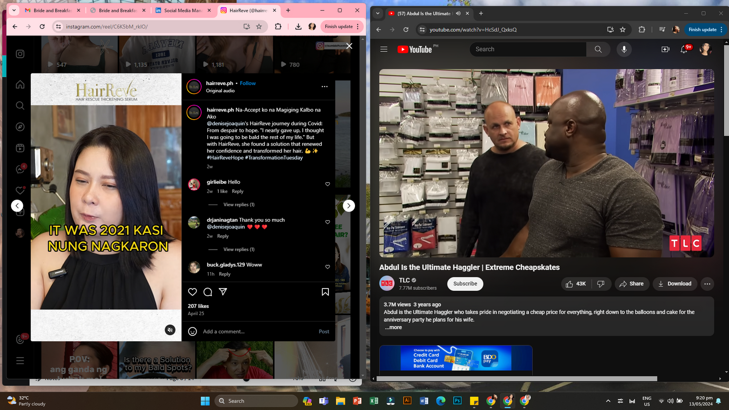This screenshot has height=410, width=729.
Task: Open Instagram Search in the sidebar
Action: tap(20, 105)
